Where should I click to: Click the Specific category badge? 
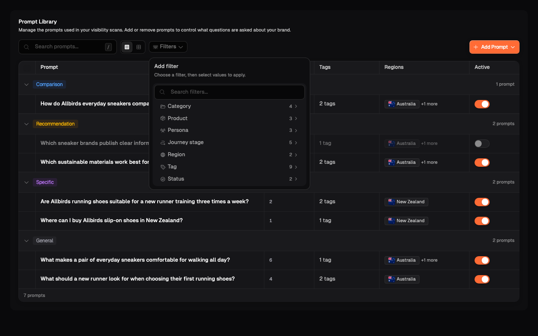[x=45, y=182]
